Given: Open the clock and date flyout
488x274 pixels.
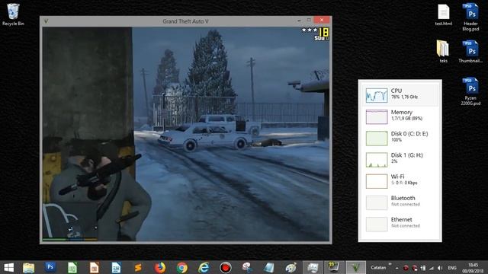Looking at the screenshot, I should (x=473, y=268).
